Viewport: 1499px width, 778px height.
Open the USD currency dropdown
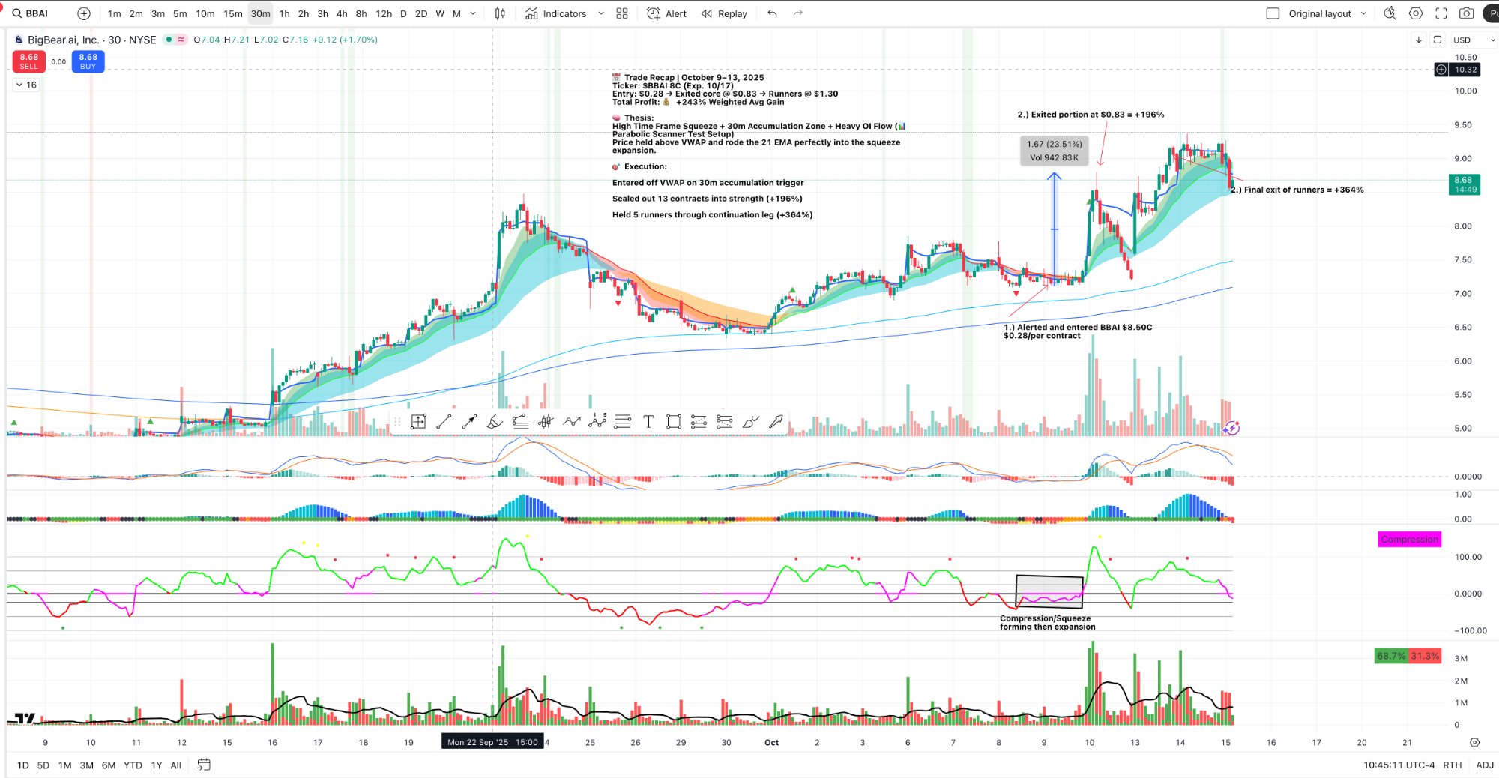pyautogui.click(x=1474, y=40)
